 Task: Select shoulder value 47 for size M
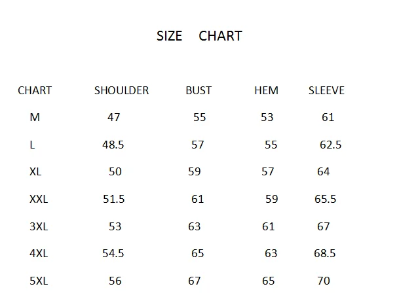tap(114, 117)
